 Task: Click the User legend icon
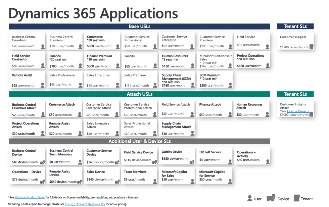pyautogui.click(x=249, y=198)
